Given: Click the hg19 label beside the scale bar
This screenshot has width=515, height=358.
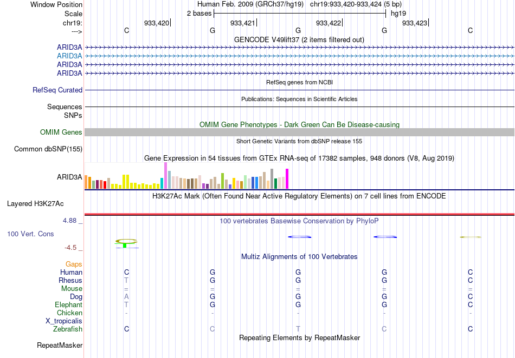Looking at the screenshot, I should coord(398,14).
